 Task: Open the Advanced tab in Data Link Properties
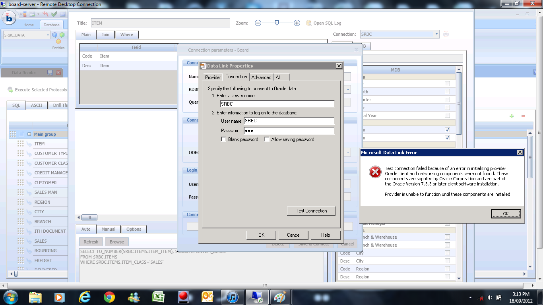pos(261,77)
